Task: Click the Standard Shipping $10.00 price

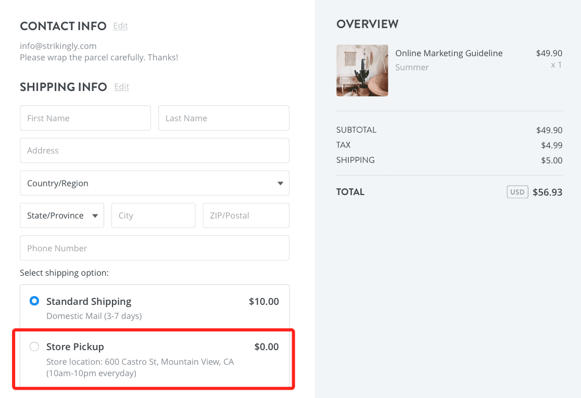Action: click(263, 301)
